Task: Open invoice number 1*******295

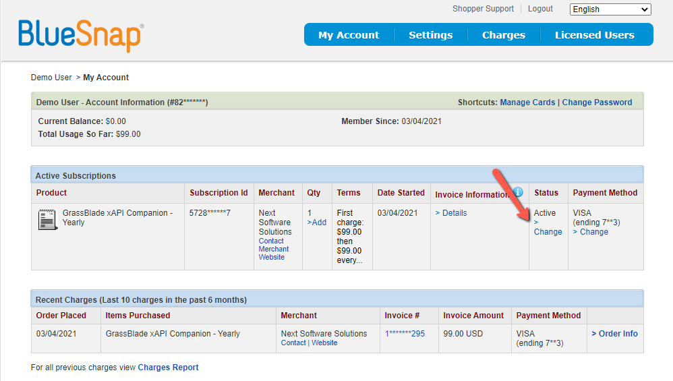Action: [405, 333]
